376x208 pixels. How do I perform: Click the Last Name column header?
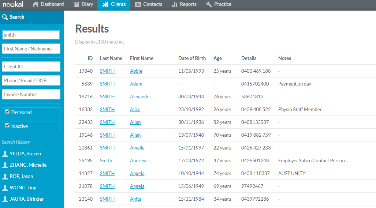111,58
